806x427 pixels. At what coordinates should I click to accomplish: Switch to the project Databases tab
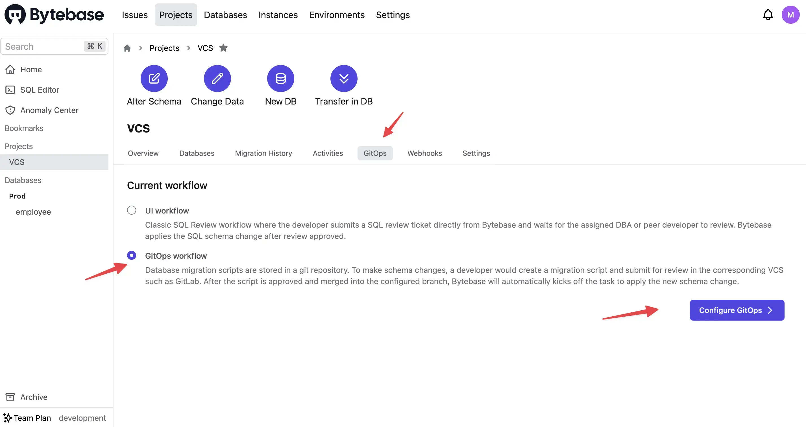tap(197, 153)
